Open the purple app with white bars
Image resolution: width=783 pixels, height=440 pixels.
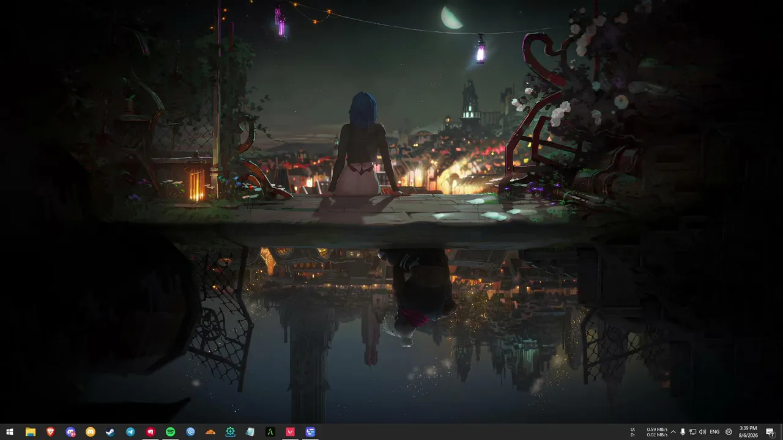pyautogui.click(x=311, y=432)
